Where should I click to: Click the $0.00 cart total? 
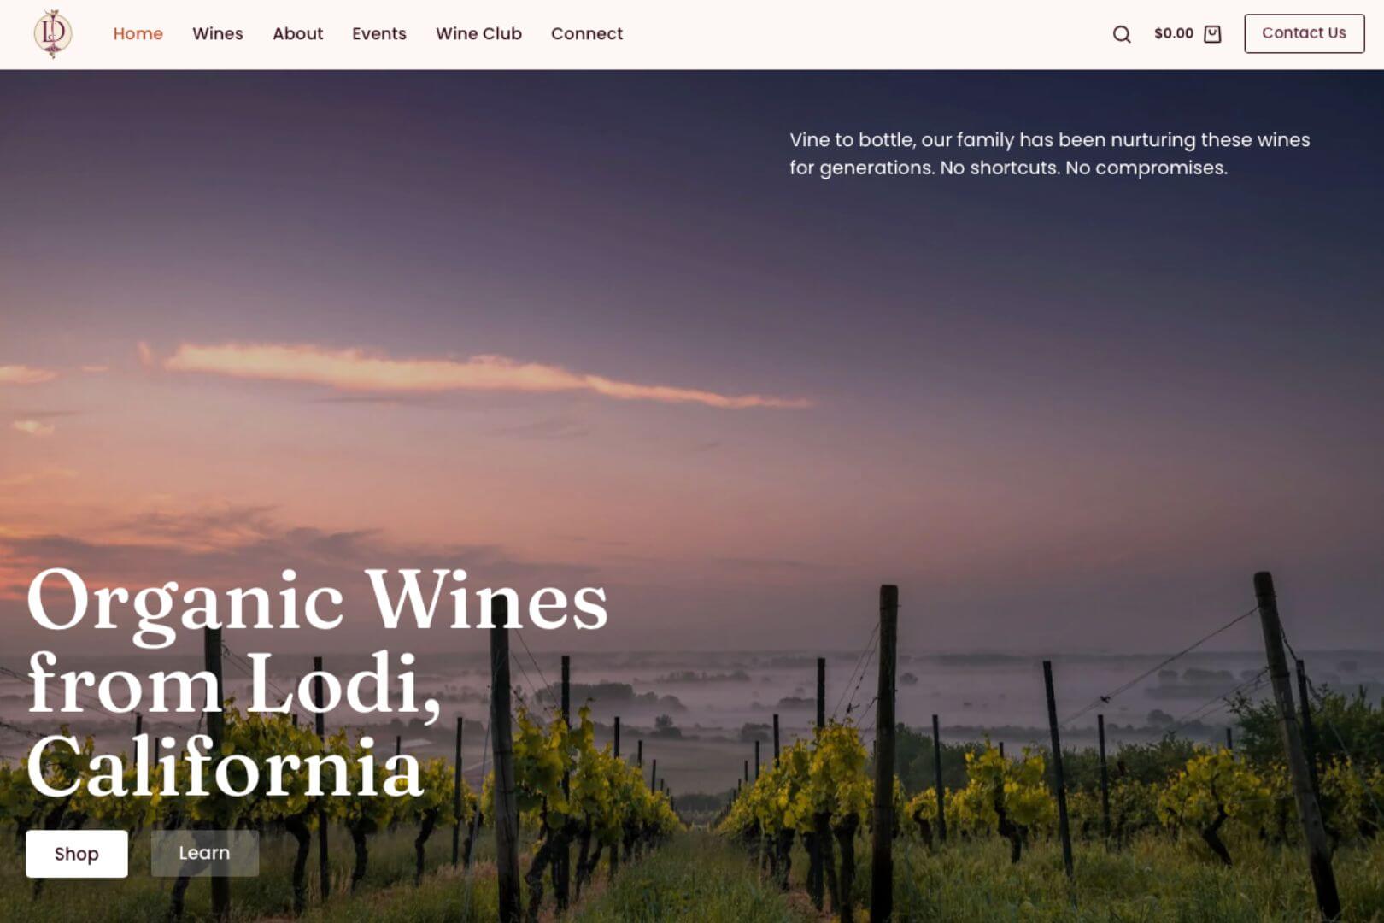(x=1174, y=33)
